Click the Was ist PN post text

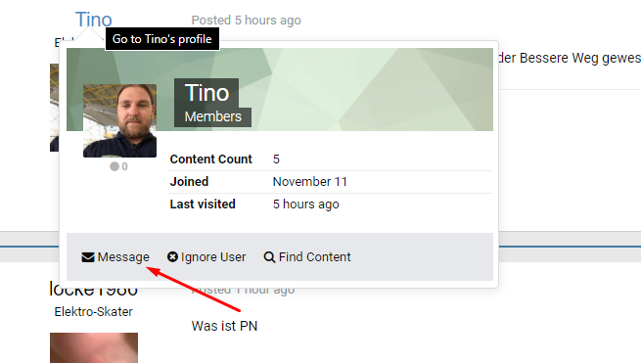tap(224, 326)
